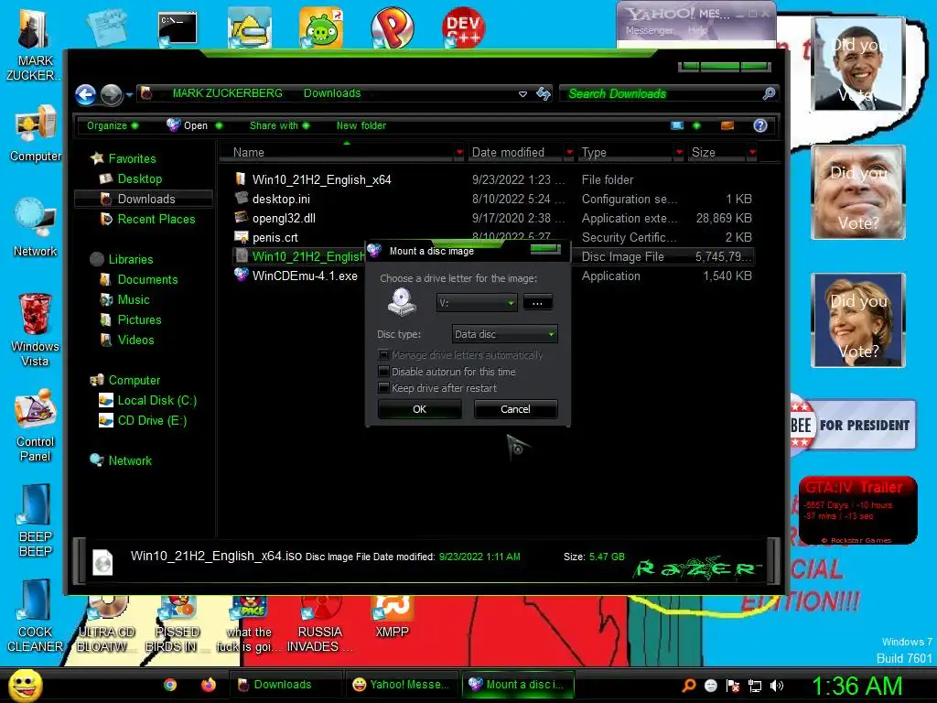The height and width of the screenshot is (703, 937).
Task: Click the action center flag tray icon
Action: pyautogui.click(x=733, y=686)
